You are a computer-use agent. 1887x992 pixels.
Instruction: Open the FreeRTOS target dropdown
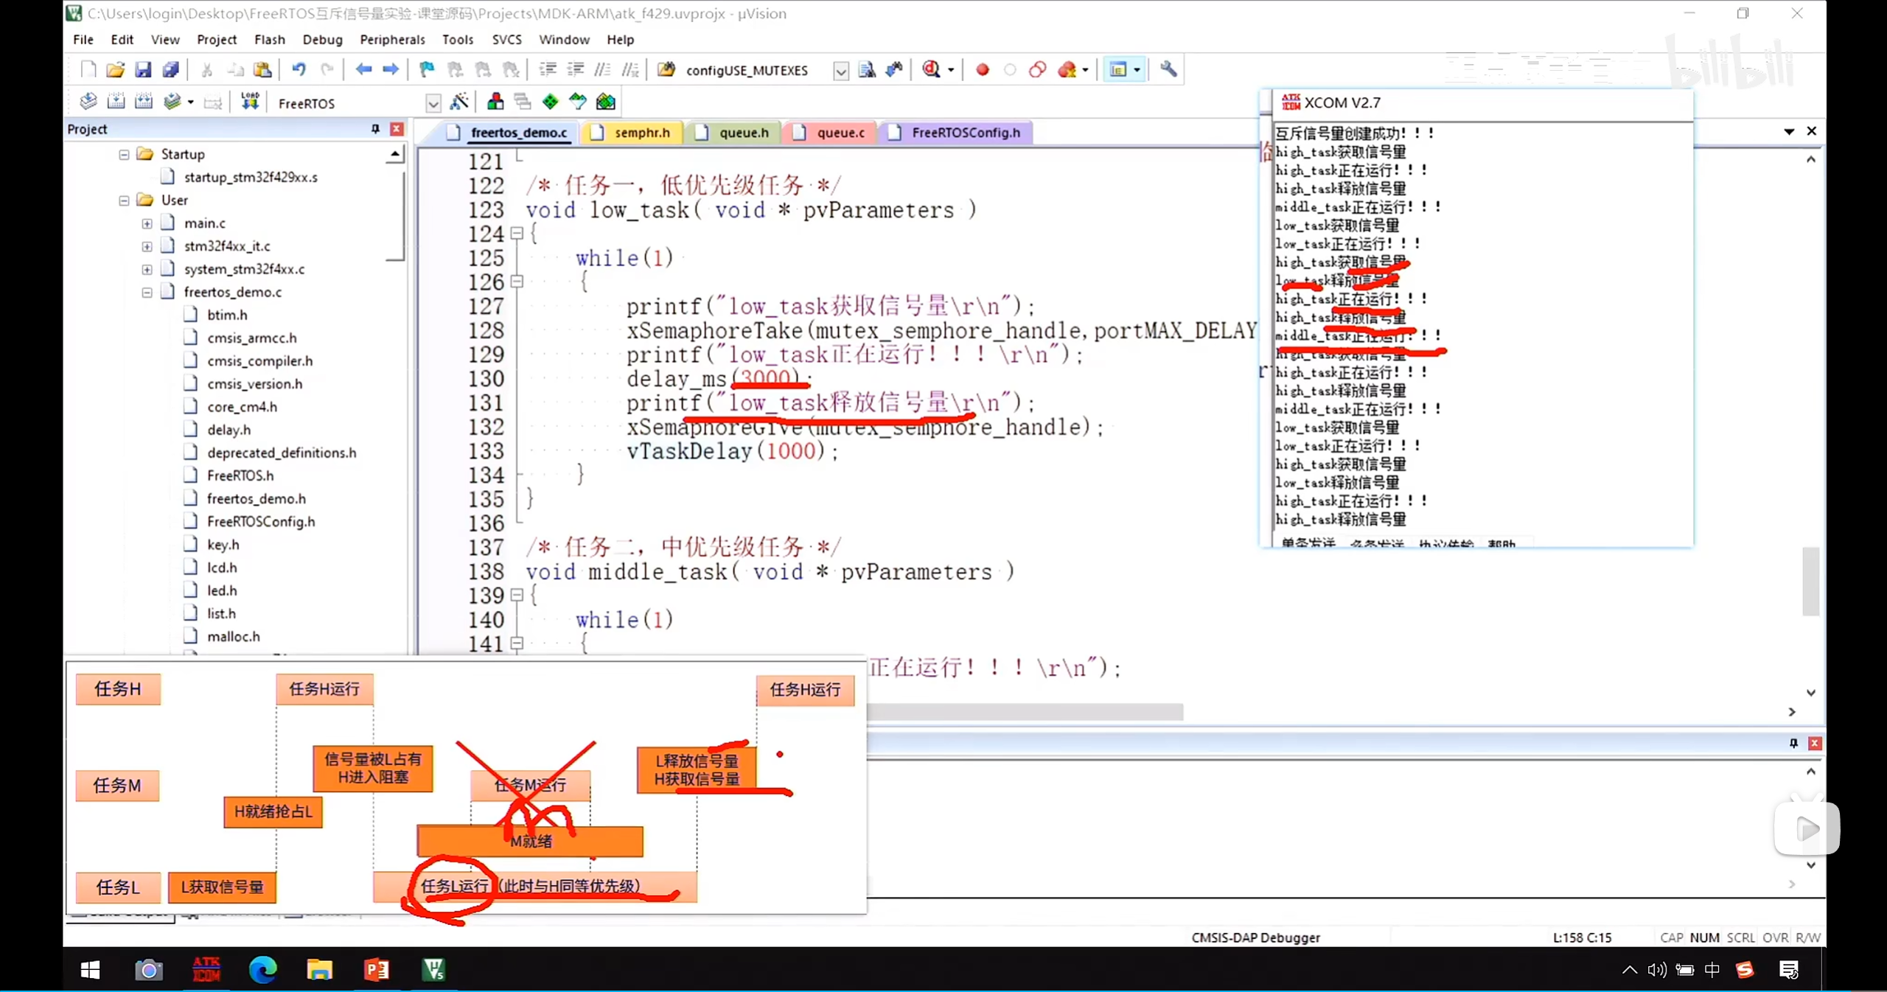pyautogui.click(x=433, y=103)
